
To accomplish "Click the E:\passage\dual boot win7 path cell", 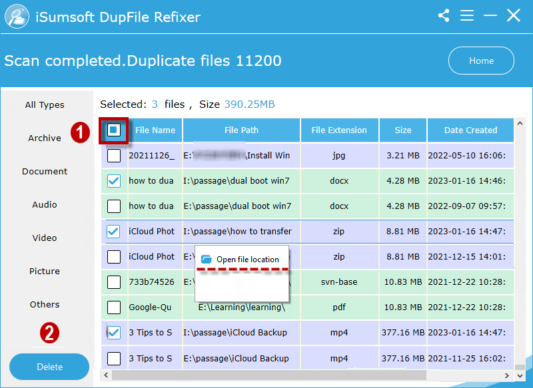I will click(241, 206).
